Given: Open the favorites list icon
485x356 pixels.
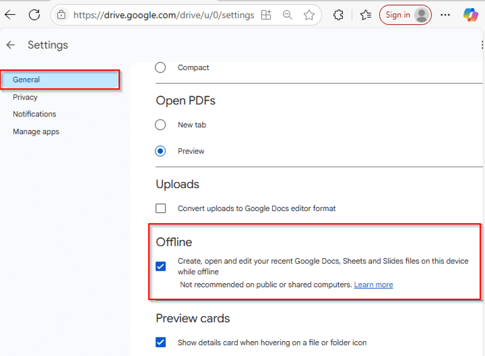Looking at the screenshot, I should [x=365, y=15].
